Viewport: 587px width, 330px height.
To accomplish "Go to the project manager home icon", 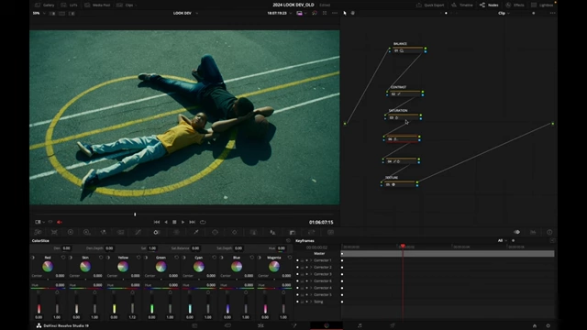I will tap(535, 325).
